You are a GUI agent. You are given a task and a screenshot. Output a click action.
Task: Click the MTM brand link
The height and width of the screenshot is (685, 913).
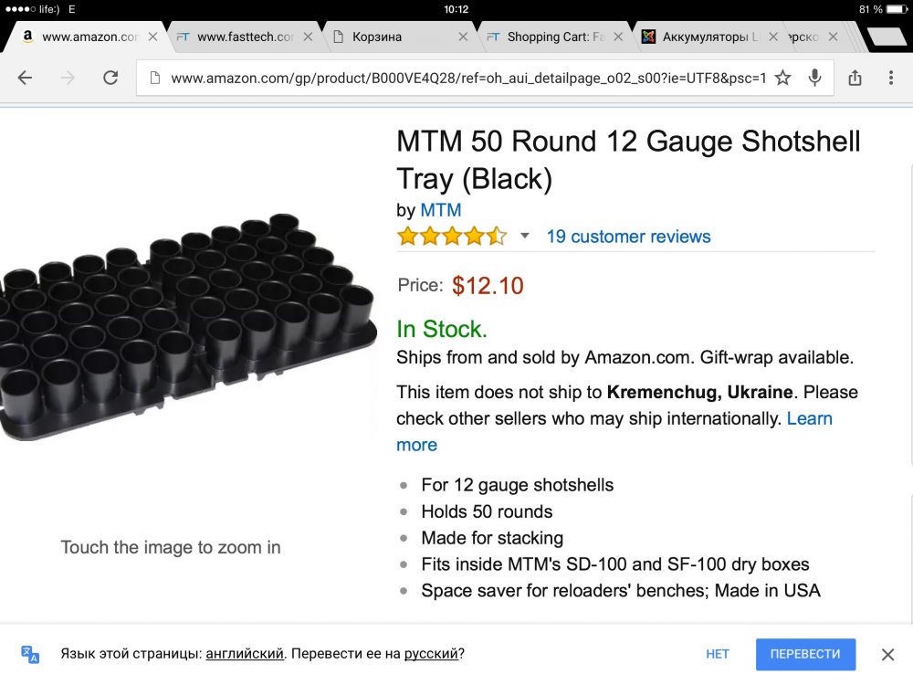pos(441,210)
